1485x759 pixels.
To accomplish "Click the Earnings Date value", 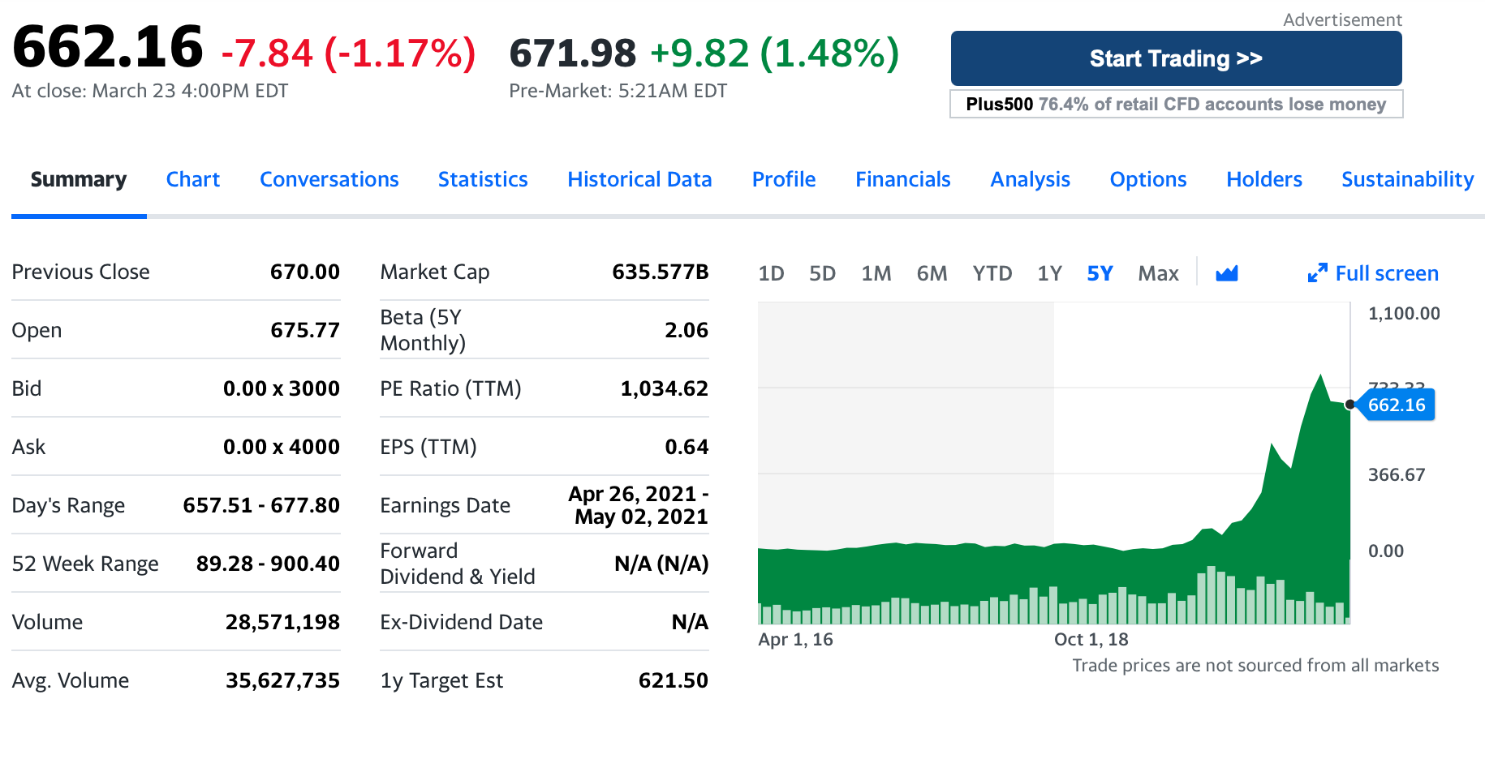I will tap(639, 505).
